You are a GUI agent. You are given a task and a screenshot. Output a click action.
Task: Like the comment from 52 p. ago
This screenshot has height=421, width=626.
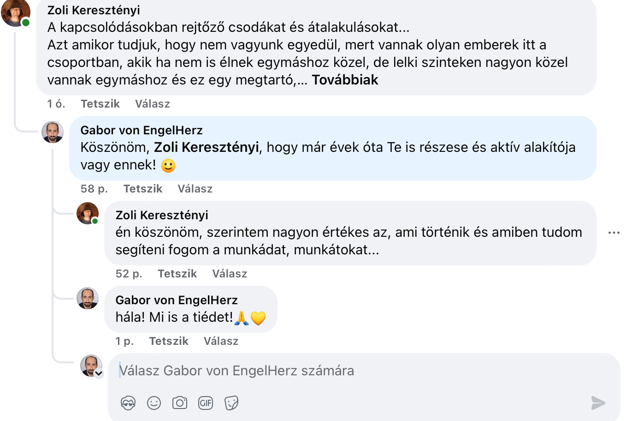pyautogui.click(x=177, y=274)
